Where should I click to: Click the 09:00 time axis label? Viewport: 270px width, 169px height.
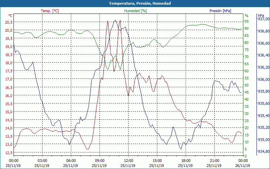click(100, 161)
